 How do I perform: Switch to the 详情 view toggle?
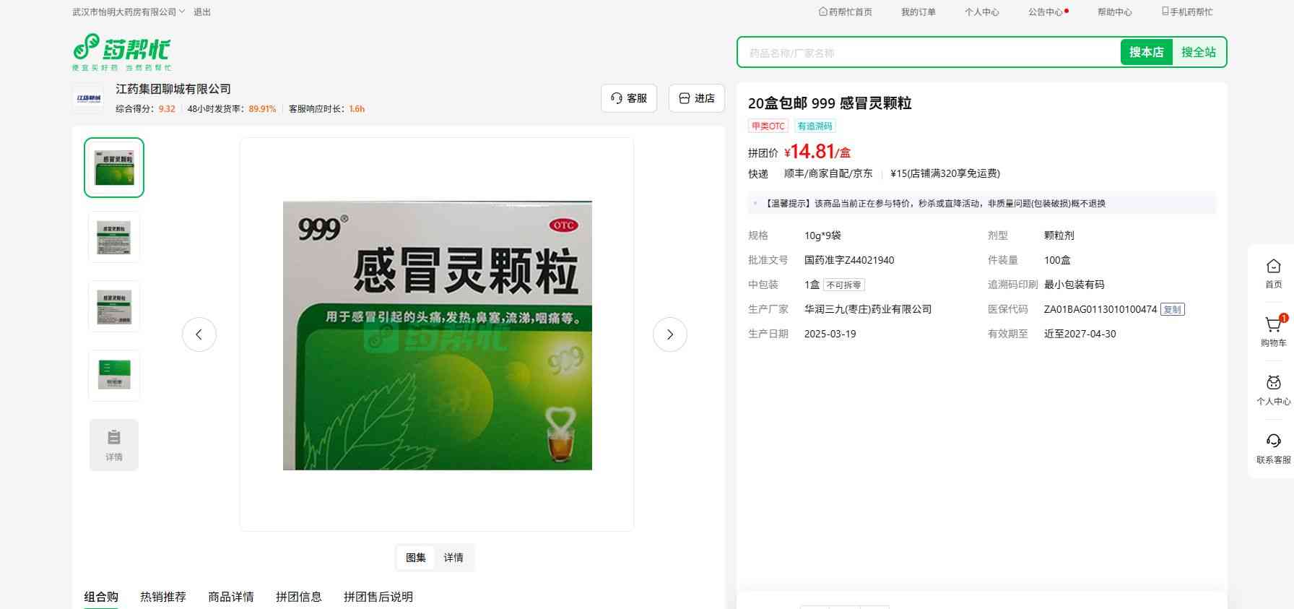453,558
